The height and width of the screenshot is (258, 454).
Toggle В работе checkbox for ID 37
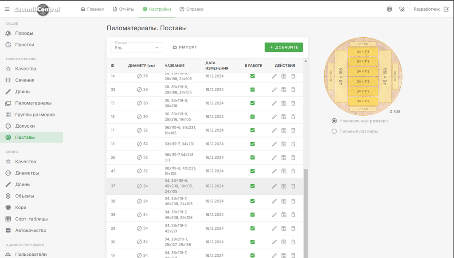pos(252,186)
